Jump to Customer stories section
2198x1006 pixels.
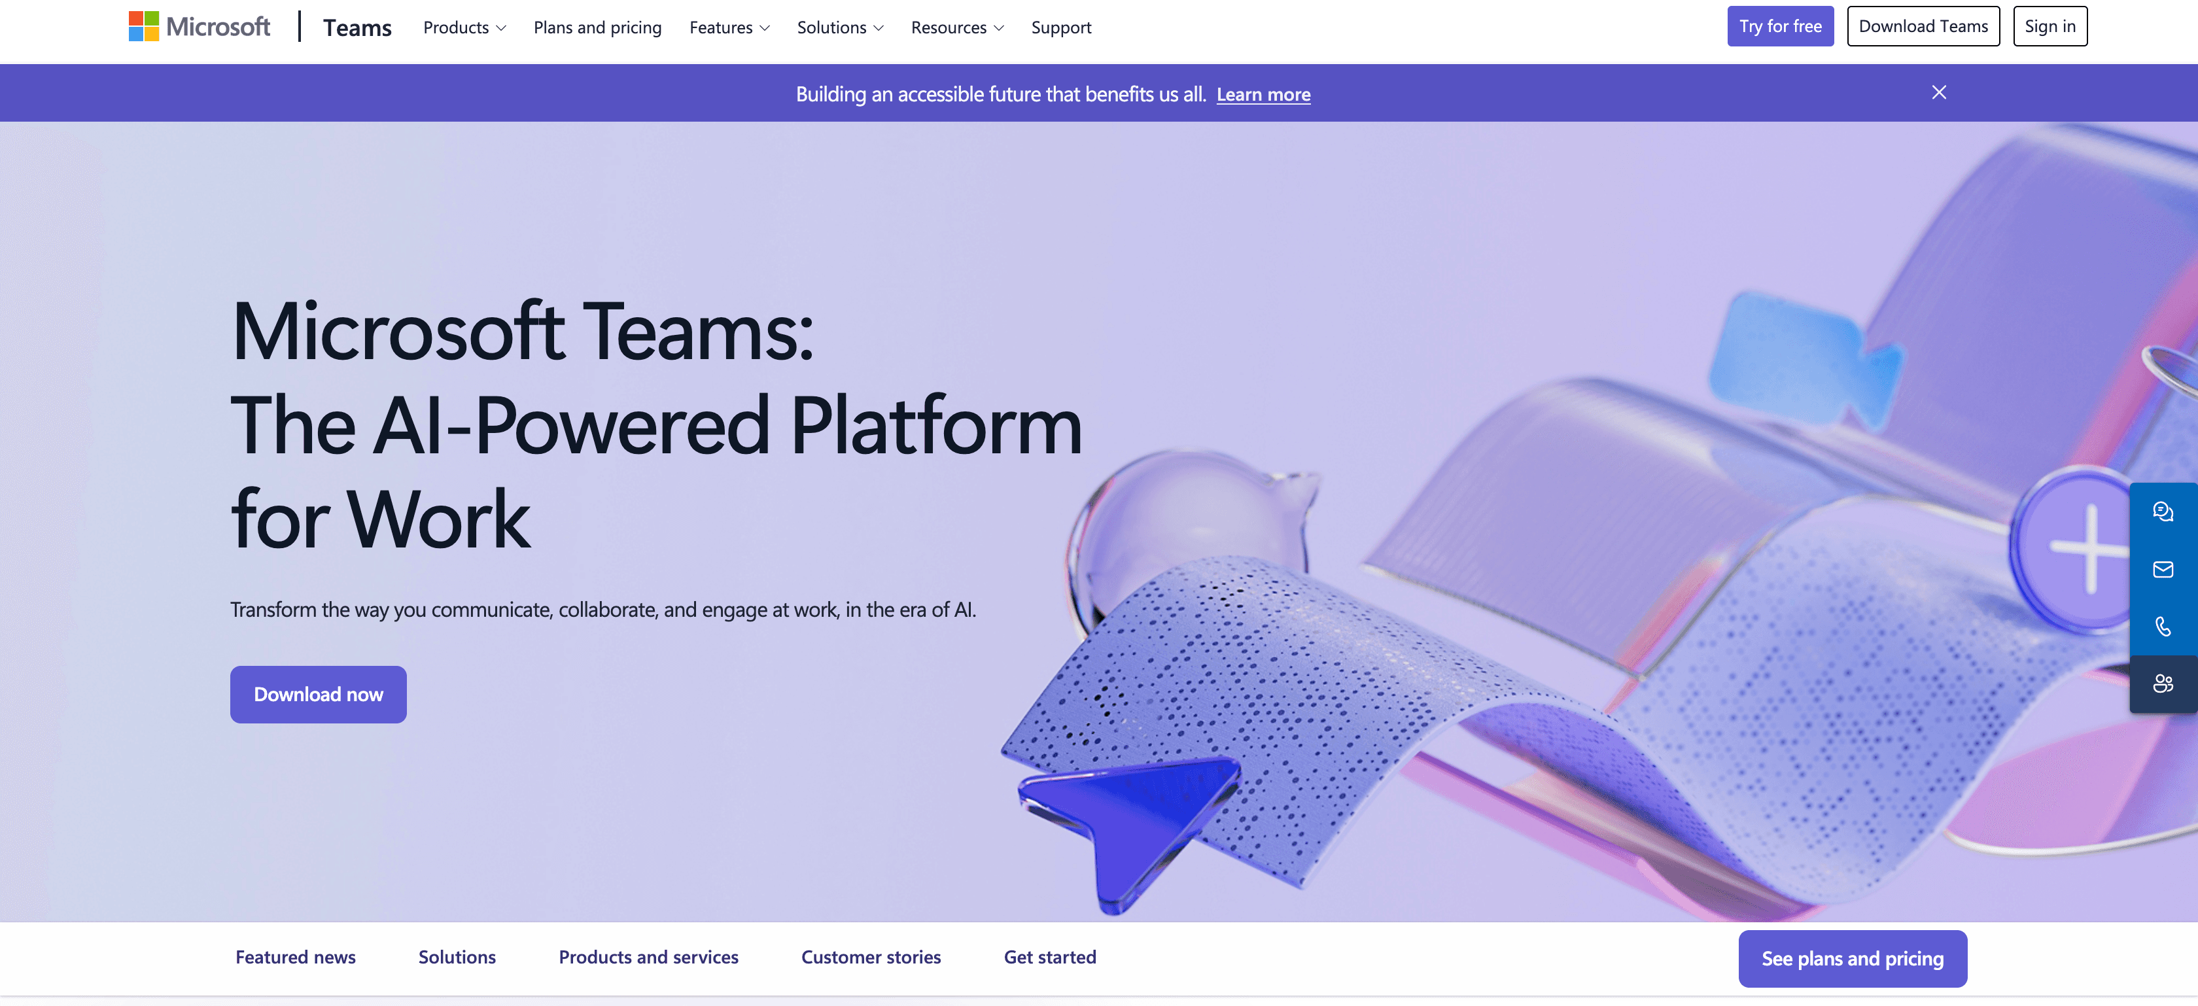[x=871, y=958]
